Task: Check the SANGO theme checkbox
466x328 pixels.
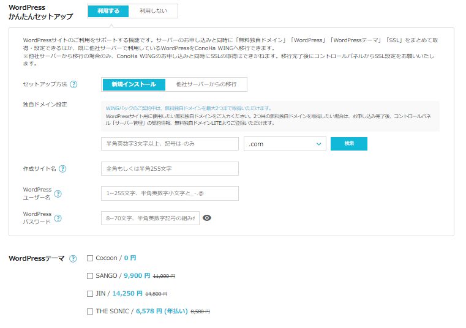Action: (90, 276)
